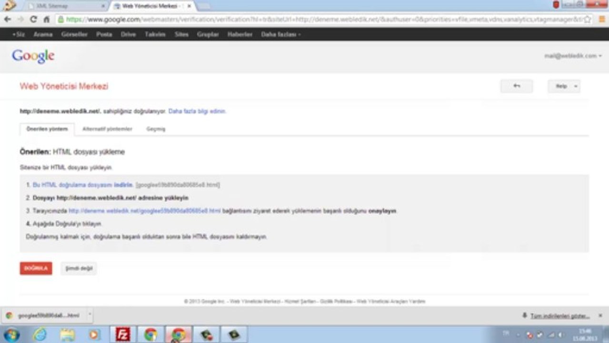
Task: Click the reply arrow button beside Help
Action: (x=517, y=86)
